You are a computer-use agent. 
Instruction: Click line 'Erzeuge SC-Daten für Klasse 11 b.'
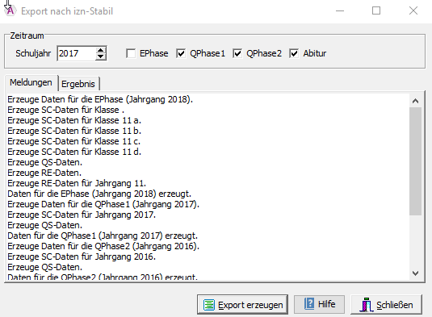point(74,131)
